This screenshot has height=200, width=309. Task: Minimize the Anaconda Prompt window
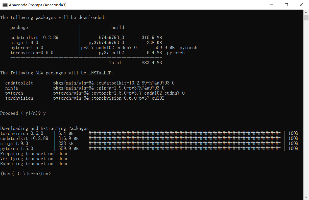[x=272, y=5]
